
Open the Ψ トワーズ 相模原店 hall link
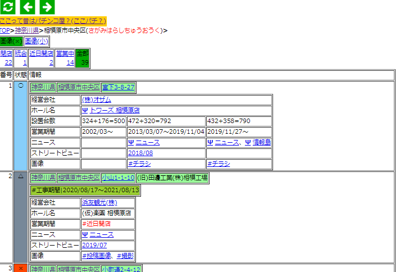point(111,110)
